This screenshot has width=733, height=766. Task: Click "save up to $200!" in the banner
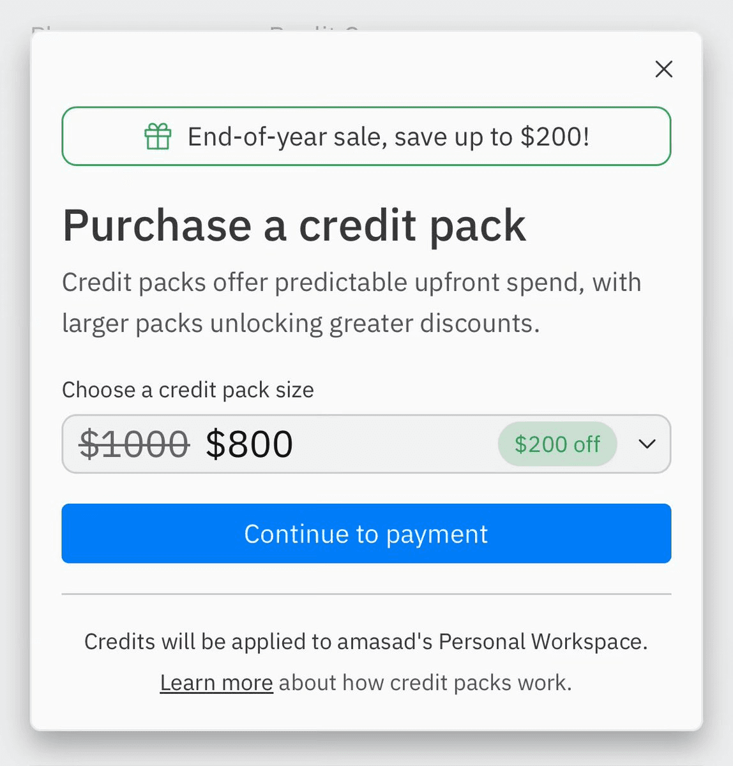492,137
